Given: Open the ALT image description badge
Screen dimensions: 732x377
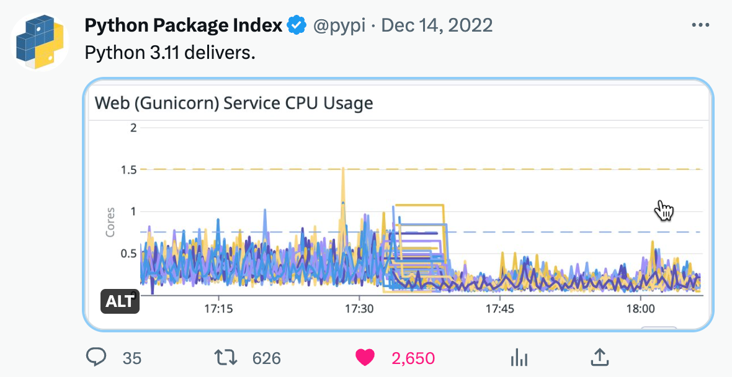Looking at the screenshot, I should coord(120,302).
